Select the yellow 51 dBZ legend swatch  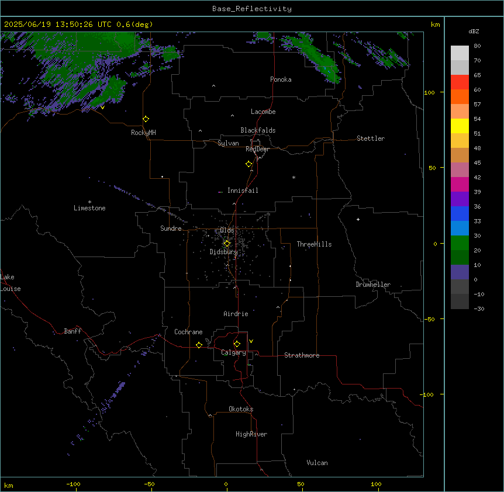point(460,126)
